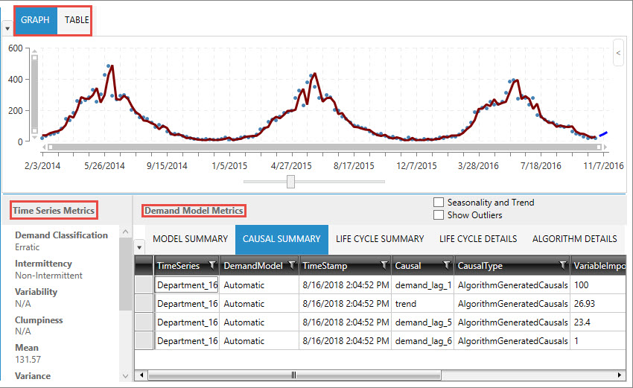The height and width of the screenshot is (388, 633).
Task: Click the 5/26/2014 axis date label
Action: (104, 166)
